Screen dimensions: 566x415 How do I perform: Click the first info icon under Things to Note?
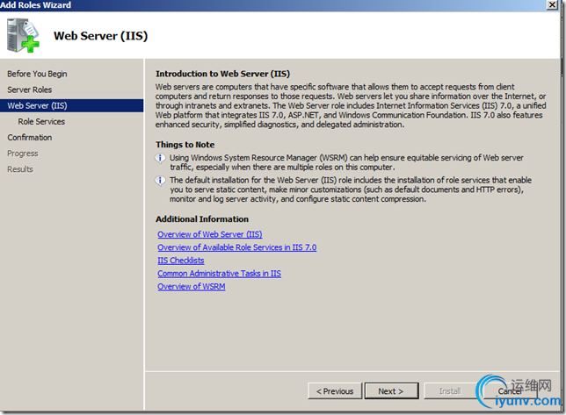160,158
